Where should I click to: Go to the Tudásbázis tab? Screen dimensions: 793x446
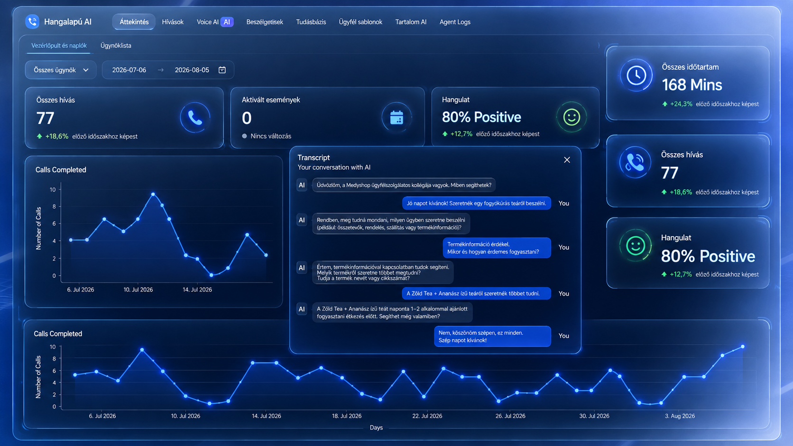311,22
